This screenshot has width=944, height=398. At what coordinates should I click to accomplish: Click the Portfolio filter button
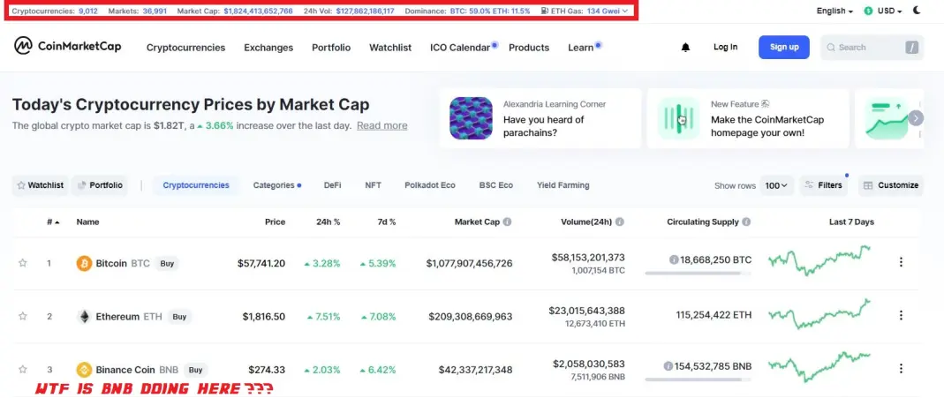click(x=100, y=185)
